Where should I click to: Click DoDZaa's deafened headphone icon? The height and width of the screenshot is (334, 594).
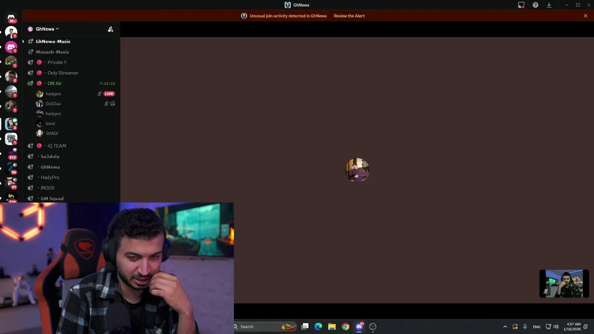[113, 104]
